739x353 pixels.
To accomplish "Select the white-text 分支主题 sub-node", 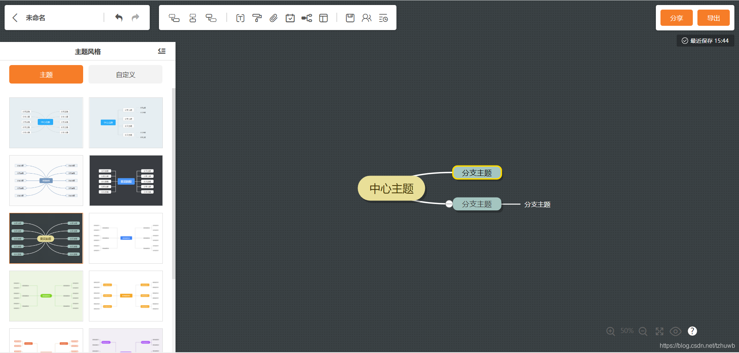I will point(537,204).
